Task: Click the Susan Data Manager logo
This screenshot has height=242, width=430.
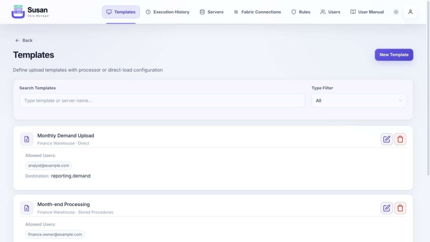Action: click(30, 12)
